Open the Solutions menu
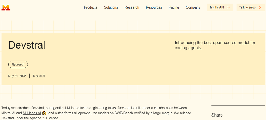266x120 pixels. click(111, 7)
